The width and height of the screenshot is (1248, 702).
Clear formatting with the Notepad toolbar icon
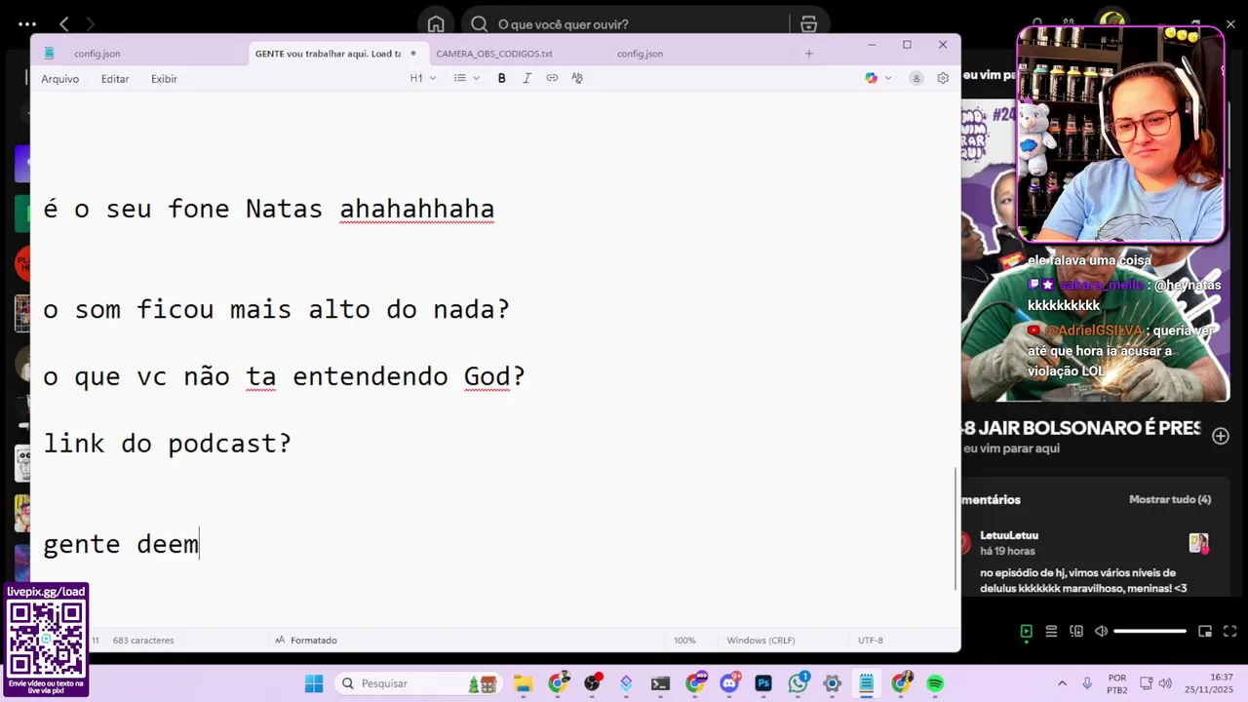point(577,78)
